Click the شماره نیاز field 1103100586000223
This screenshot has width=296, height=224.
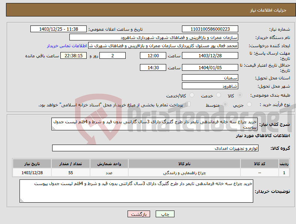(210, 29)
